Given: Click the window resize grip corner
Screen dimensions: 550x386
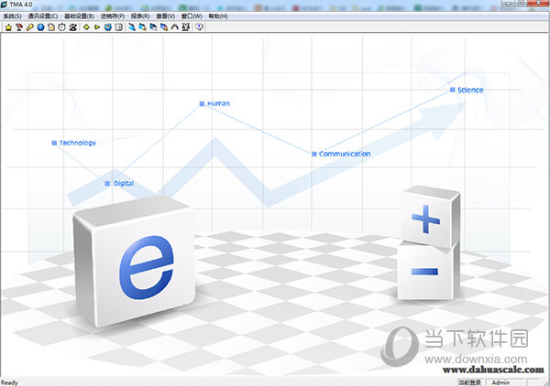Looking at the screenshot, I should tap(546, 382).
